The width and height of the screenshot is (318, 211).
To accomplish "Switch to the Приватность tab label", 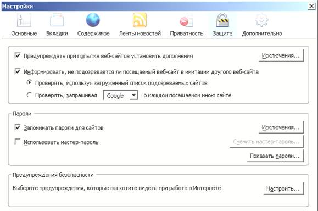I will [x=187, y=34].
